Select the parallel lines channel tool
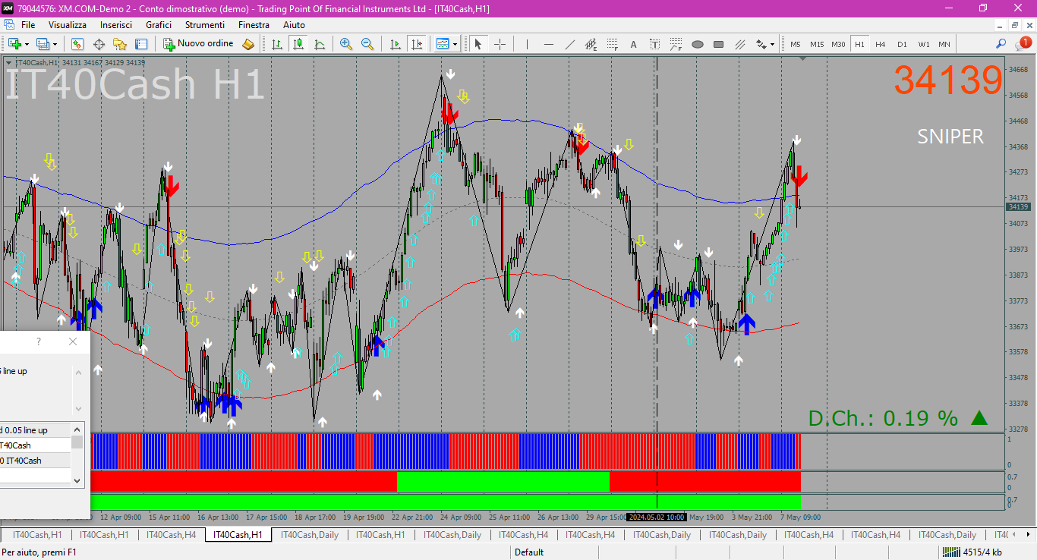Viewport: 1037px width, 560px height. pyautogui.click(x=739, y=44)
